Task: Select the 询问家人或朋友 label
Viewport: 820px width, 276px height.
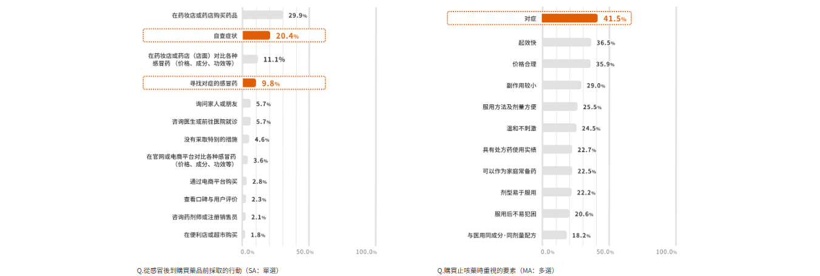Action: coord(217,104)
